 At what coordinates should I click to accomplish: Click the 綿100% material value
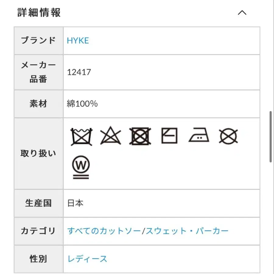coord(82,104)
